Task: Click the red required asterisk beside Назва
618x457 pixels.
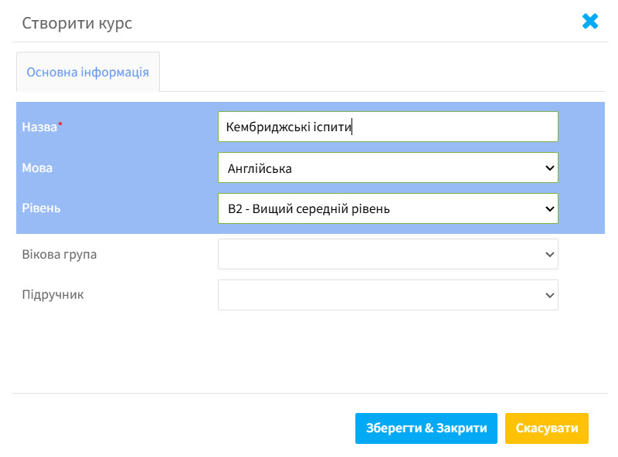Action: [x=60, y=124]
